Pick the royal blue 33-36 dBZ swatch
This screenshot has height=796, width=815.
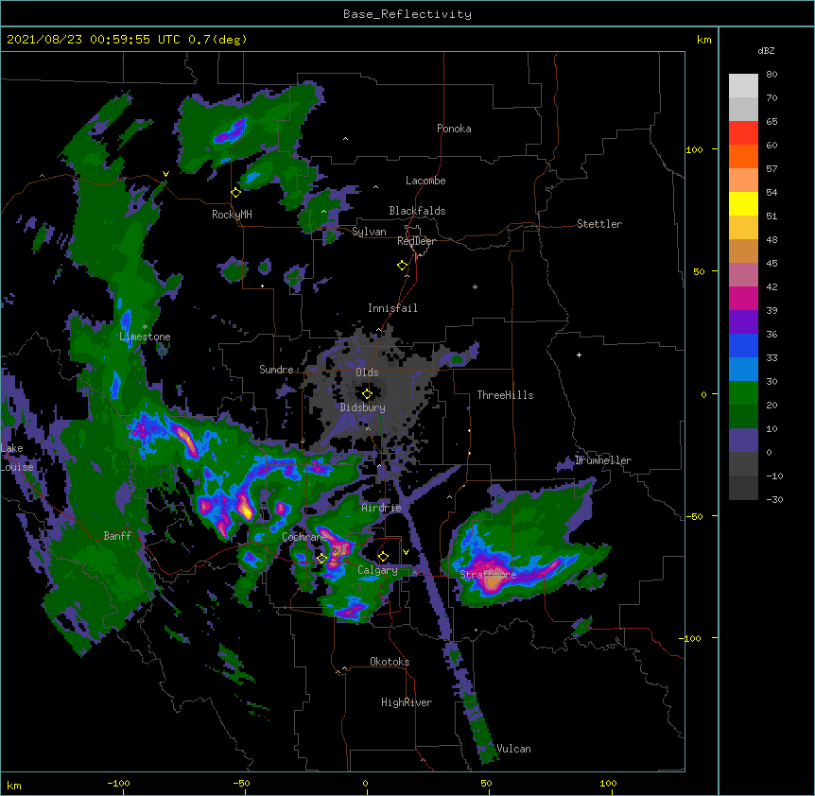tap(743, 345)
